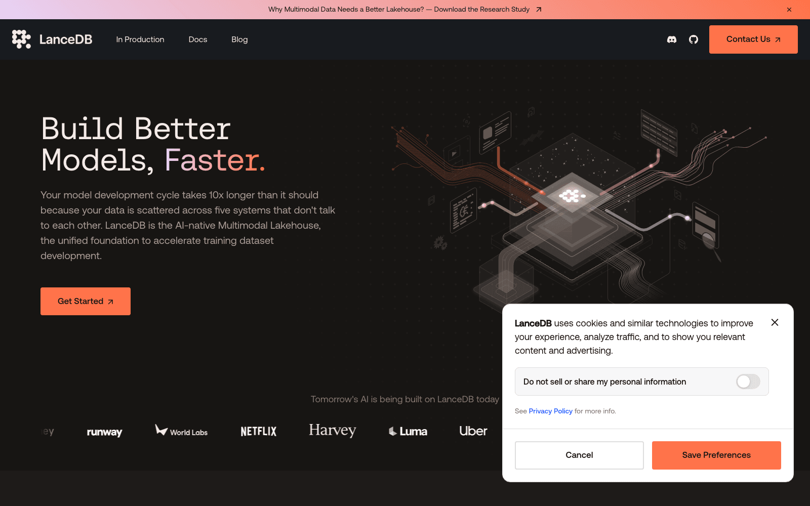Screen dimensions: 810x506
Task: Click the LanceDB logo
Action: [52, 39]
